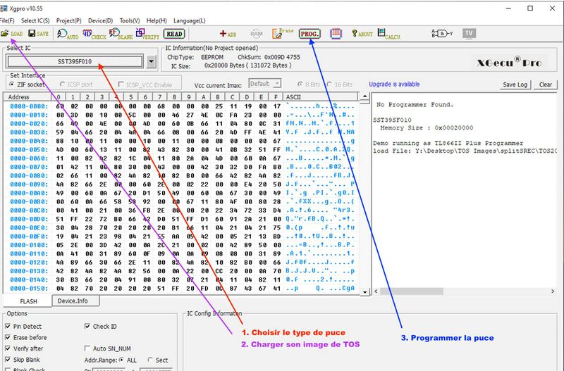Toggle Skip Blank option
Screen dimensions: 564x371
(23, 360)
